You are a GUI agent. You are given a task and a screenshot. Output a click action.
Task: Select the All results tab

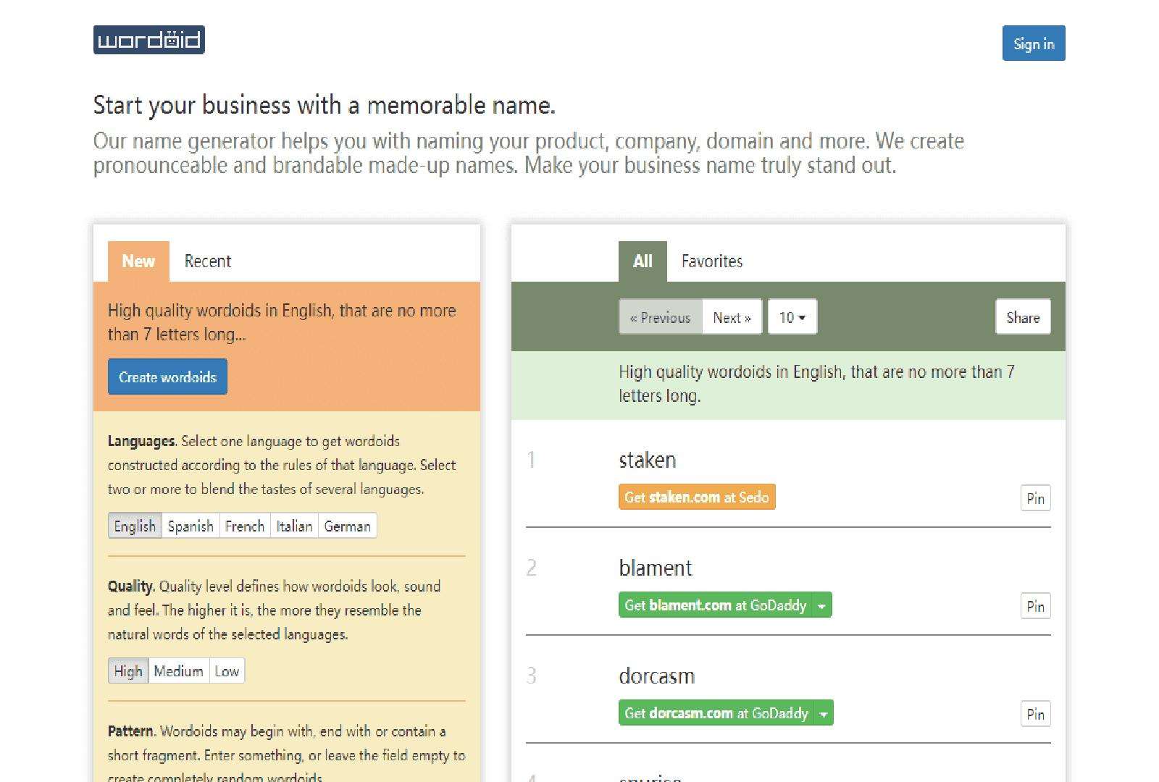pos(643,261)
